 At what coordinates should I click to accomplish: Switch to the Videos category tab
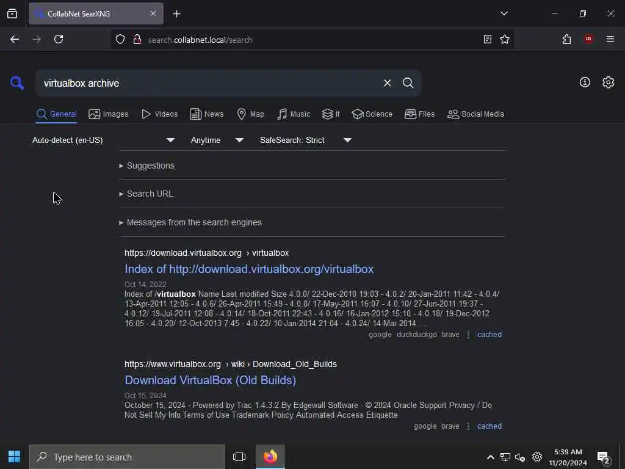tap(159, 114)
